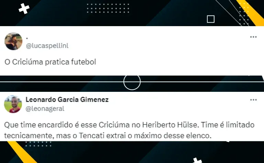Open the three-dot menu on @lucaspellinl's tweet

point(253,37)
